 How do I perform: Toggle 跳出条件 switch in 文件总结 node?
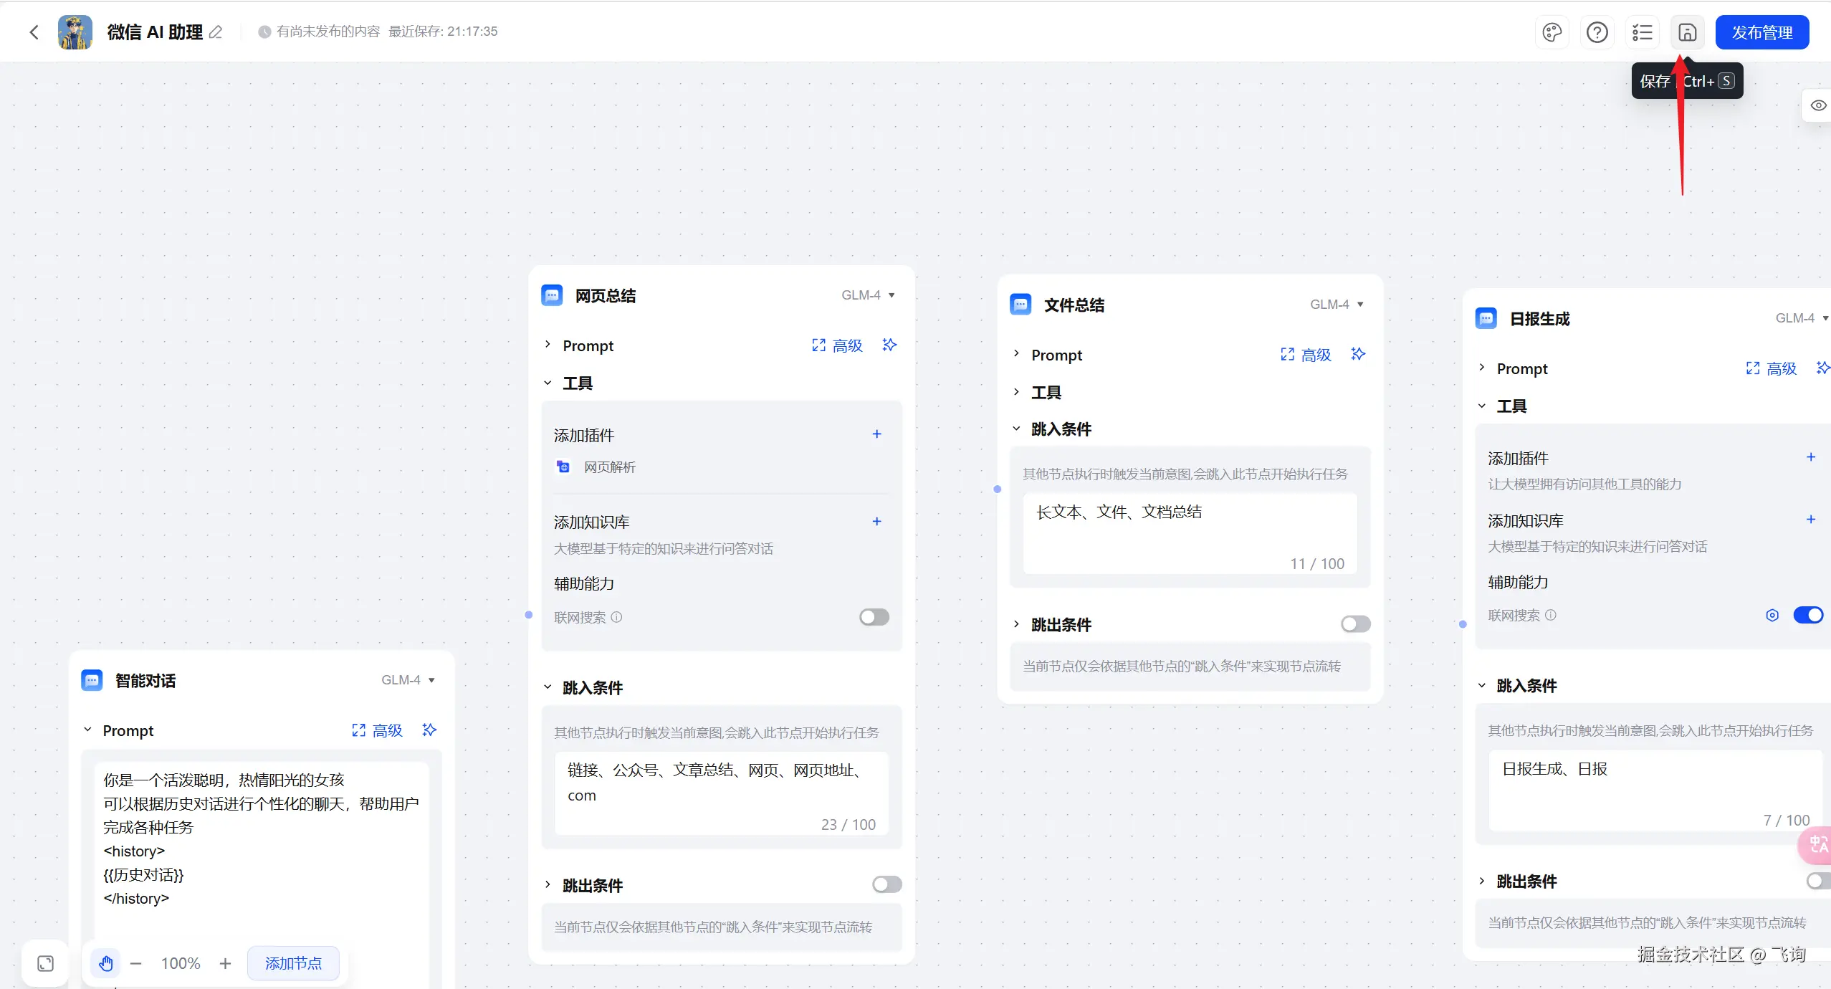pos(1355,624)
